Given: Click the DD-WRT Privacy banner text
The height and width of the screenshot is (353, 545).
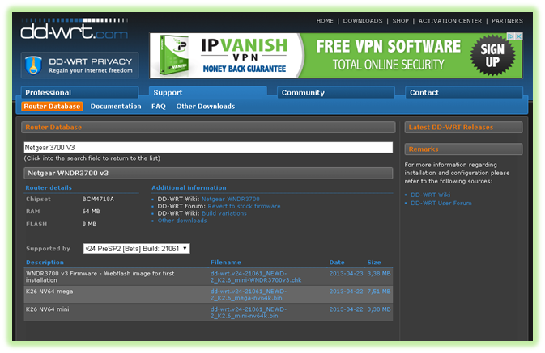Looking at the screenshot, I should click(91, 65).
